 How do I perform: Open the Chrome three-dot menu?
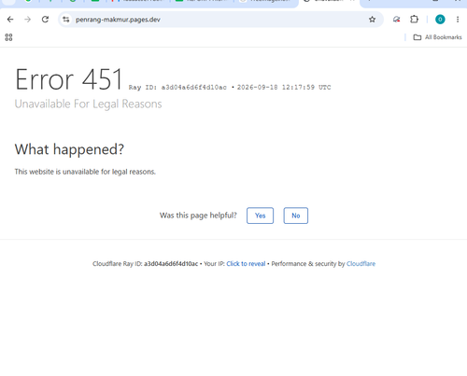point(458,20)
